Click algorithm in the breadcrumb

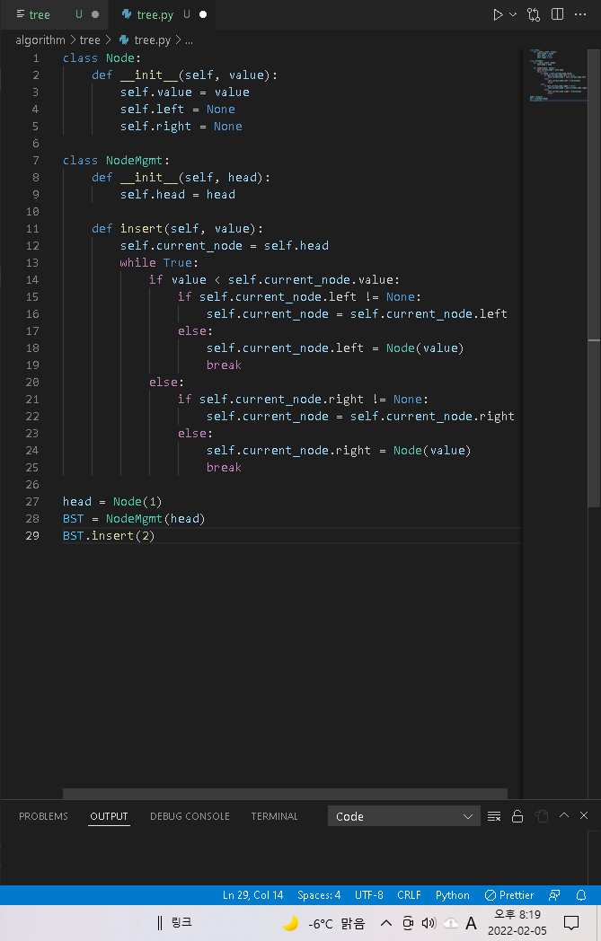pyautogui.click(x=40, y=40)
